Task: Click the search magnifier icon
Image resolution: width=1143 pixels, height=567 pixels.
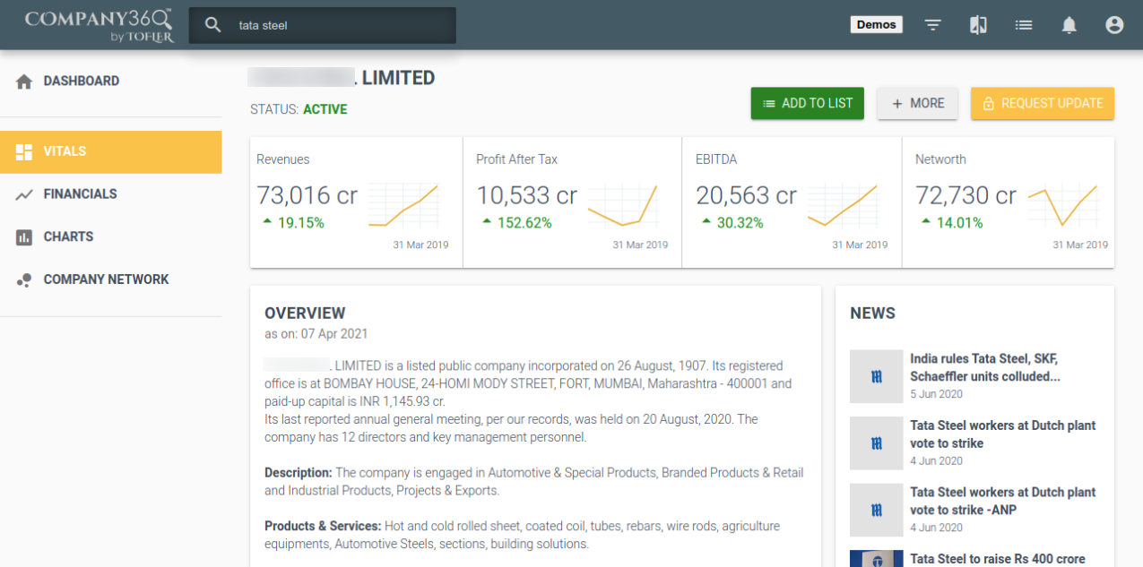Action: point(212,25)
